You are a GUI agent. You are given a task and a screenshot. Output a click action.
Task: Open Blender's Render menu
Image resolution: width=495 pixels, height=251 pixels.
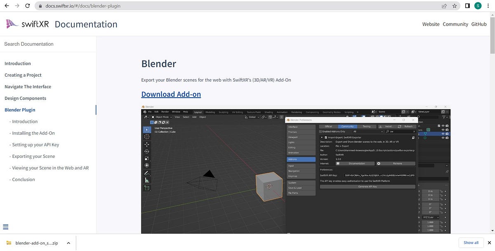tap(165, 112)
